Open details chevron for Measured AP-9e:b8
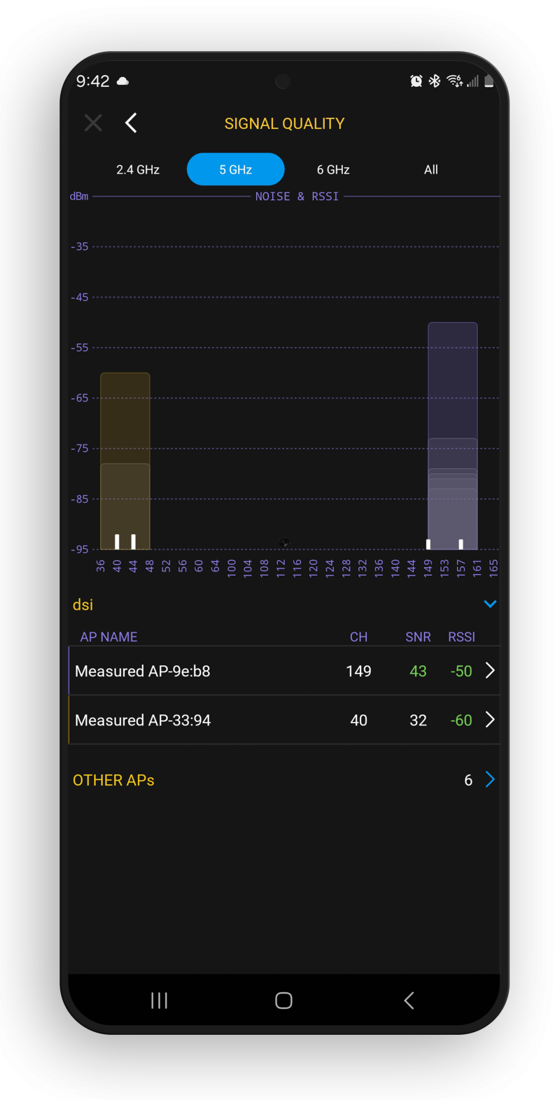The height and width of the screenshot is (1100, 560). point(490,671)
